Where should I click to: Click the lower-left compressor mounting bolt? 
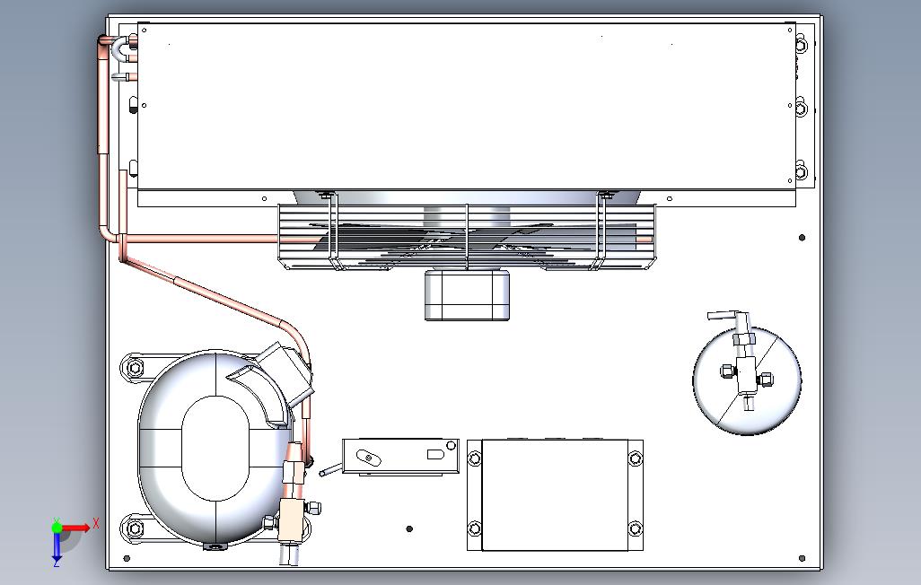(135, 528)
